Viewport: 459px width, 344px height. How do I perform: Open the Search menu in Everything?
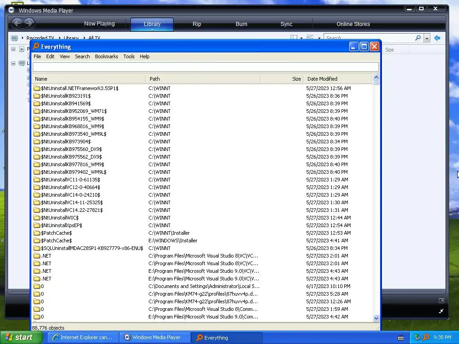(82, 56)
